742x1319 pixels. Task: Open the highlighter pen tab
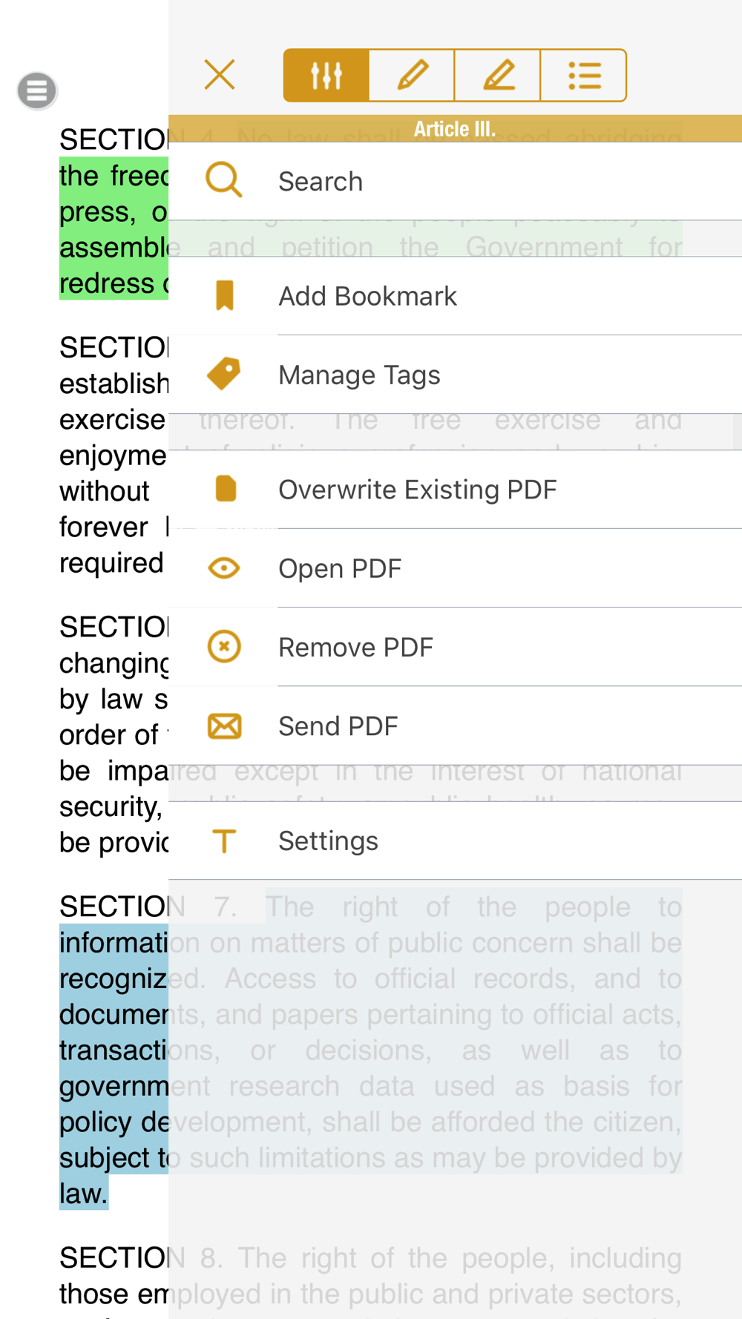(x=498, y=75)
